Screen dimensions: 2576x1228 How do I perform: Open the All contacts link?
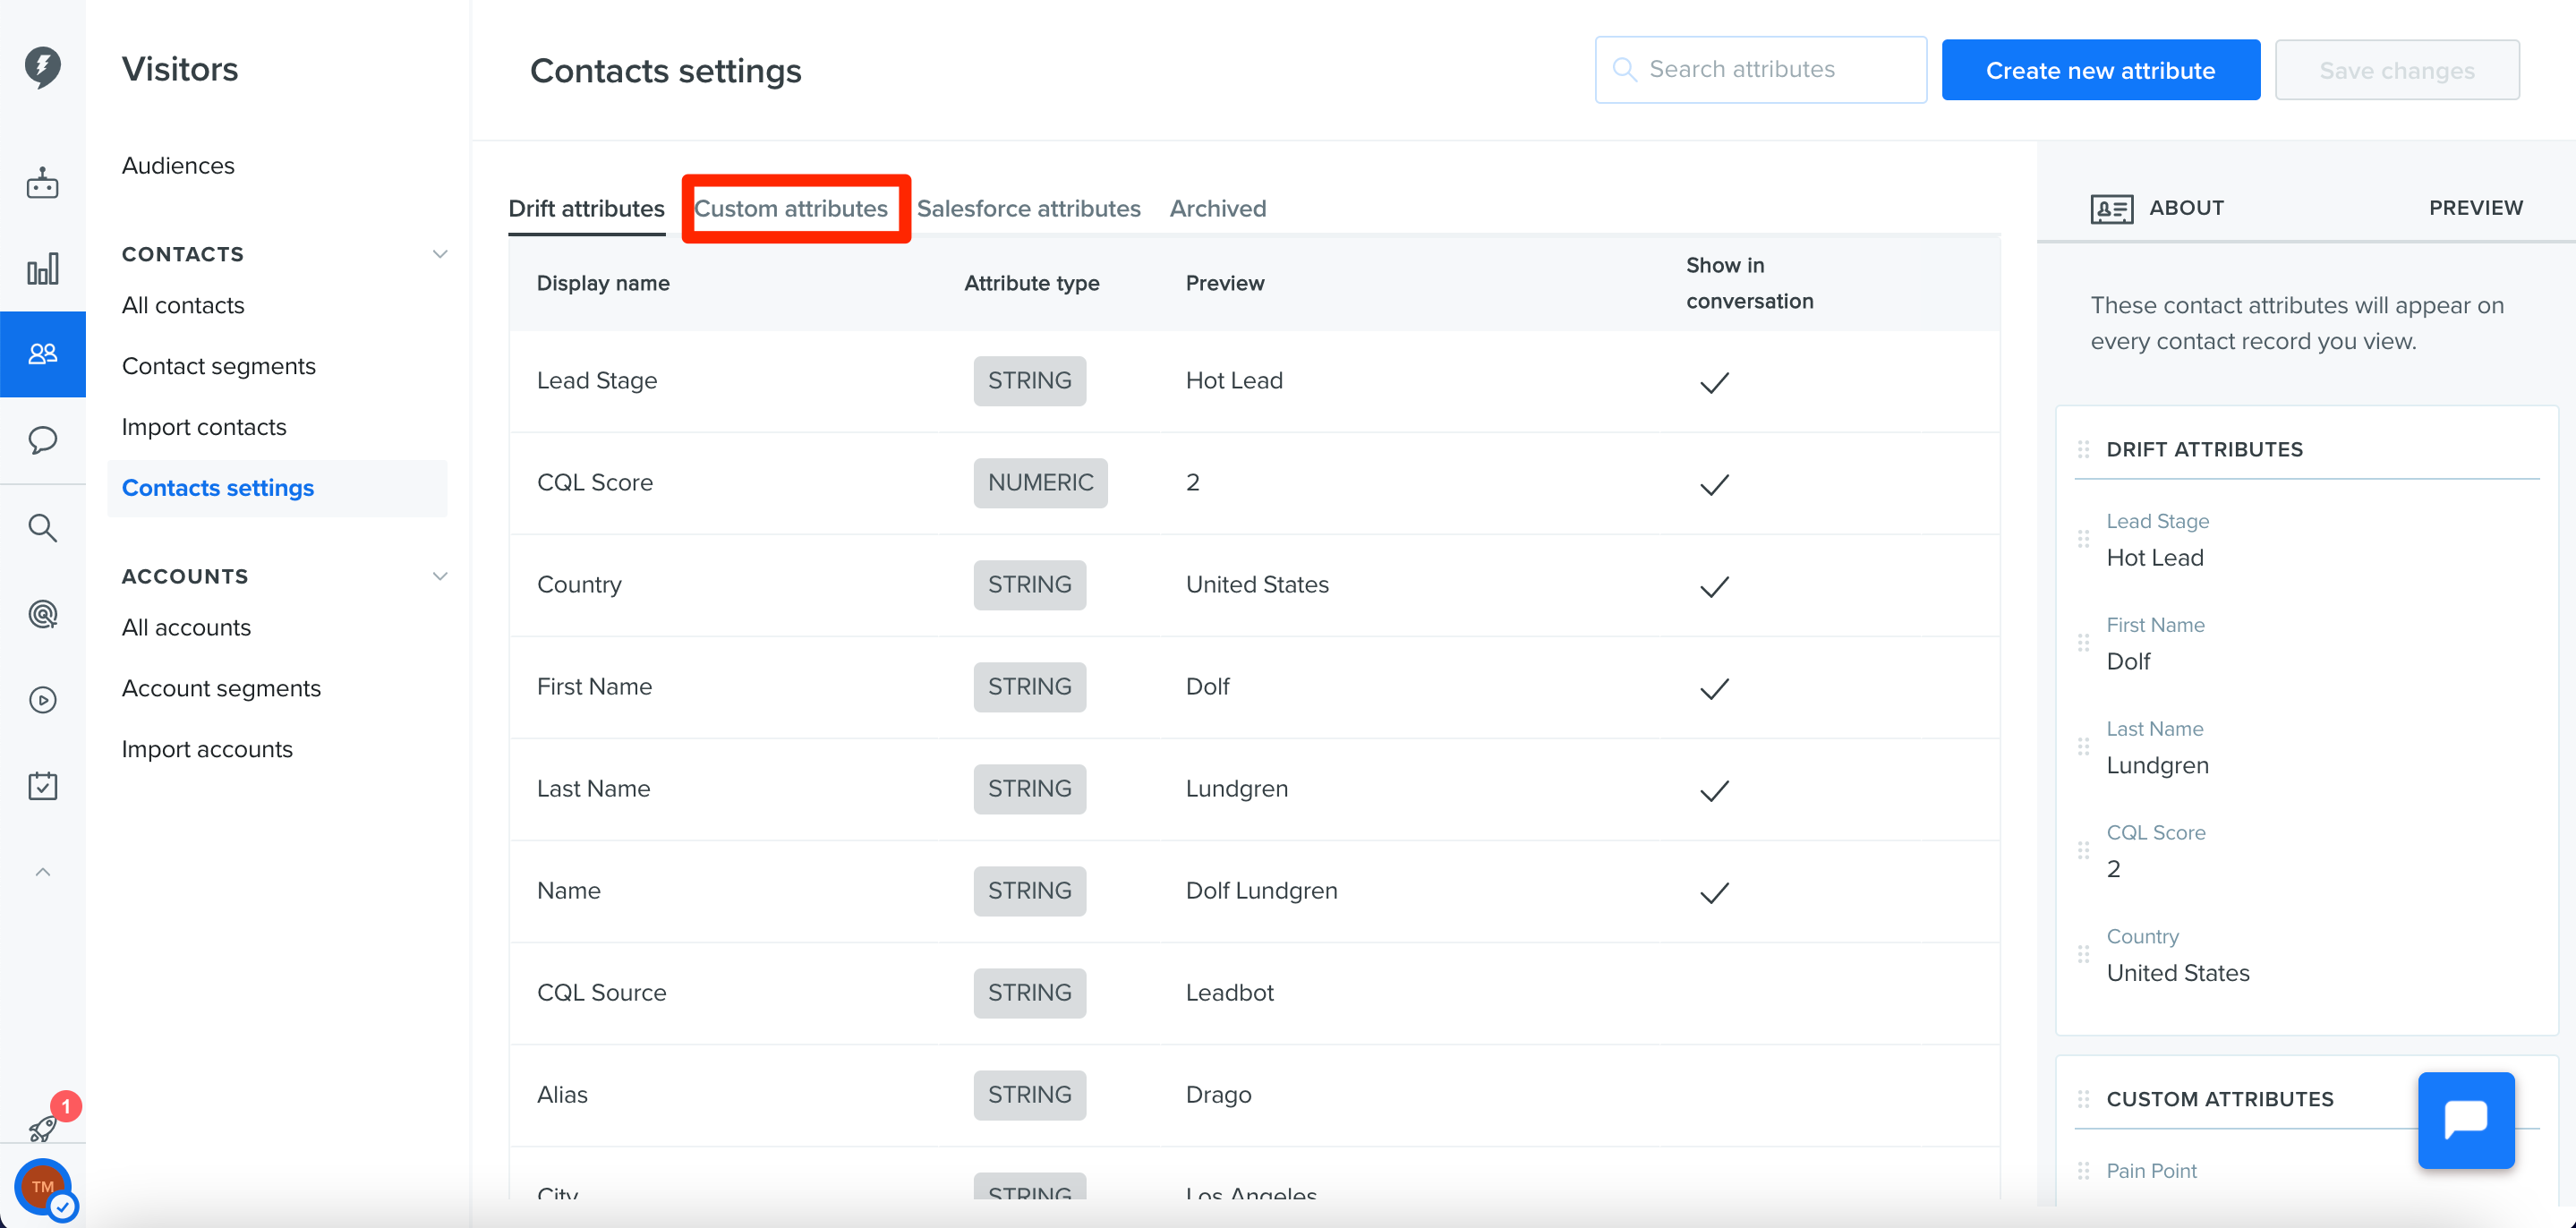pyautogui.click(x=183, y=305)
